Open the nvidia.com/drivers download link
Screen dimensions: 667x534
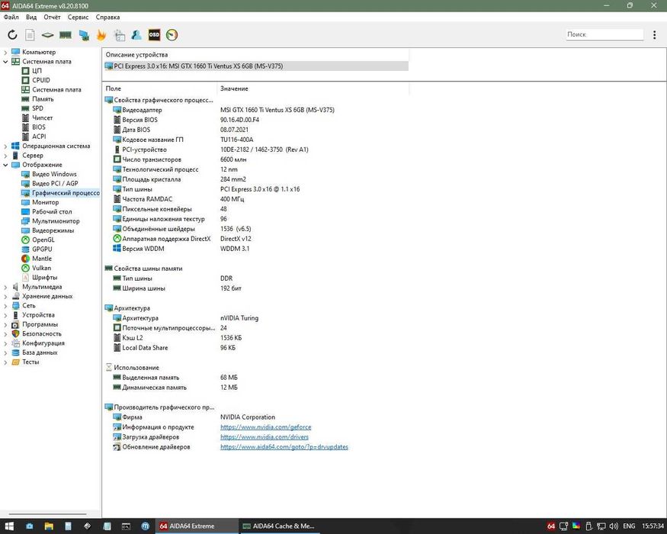(265, 437)
